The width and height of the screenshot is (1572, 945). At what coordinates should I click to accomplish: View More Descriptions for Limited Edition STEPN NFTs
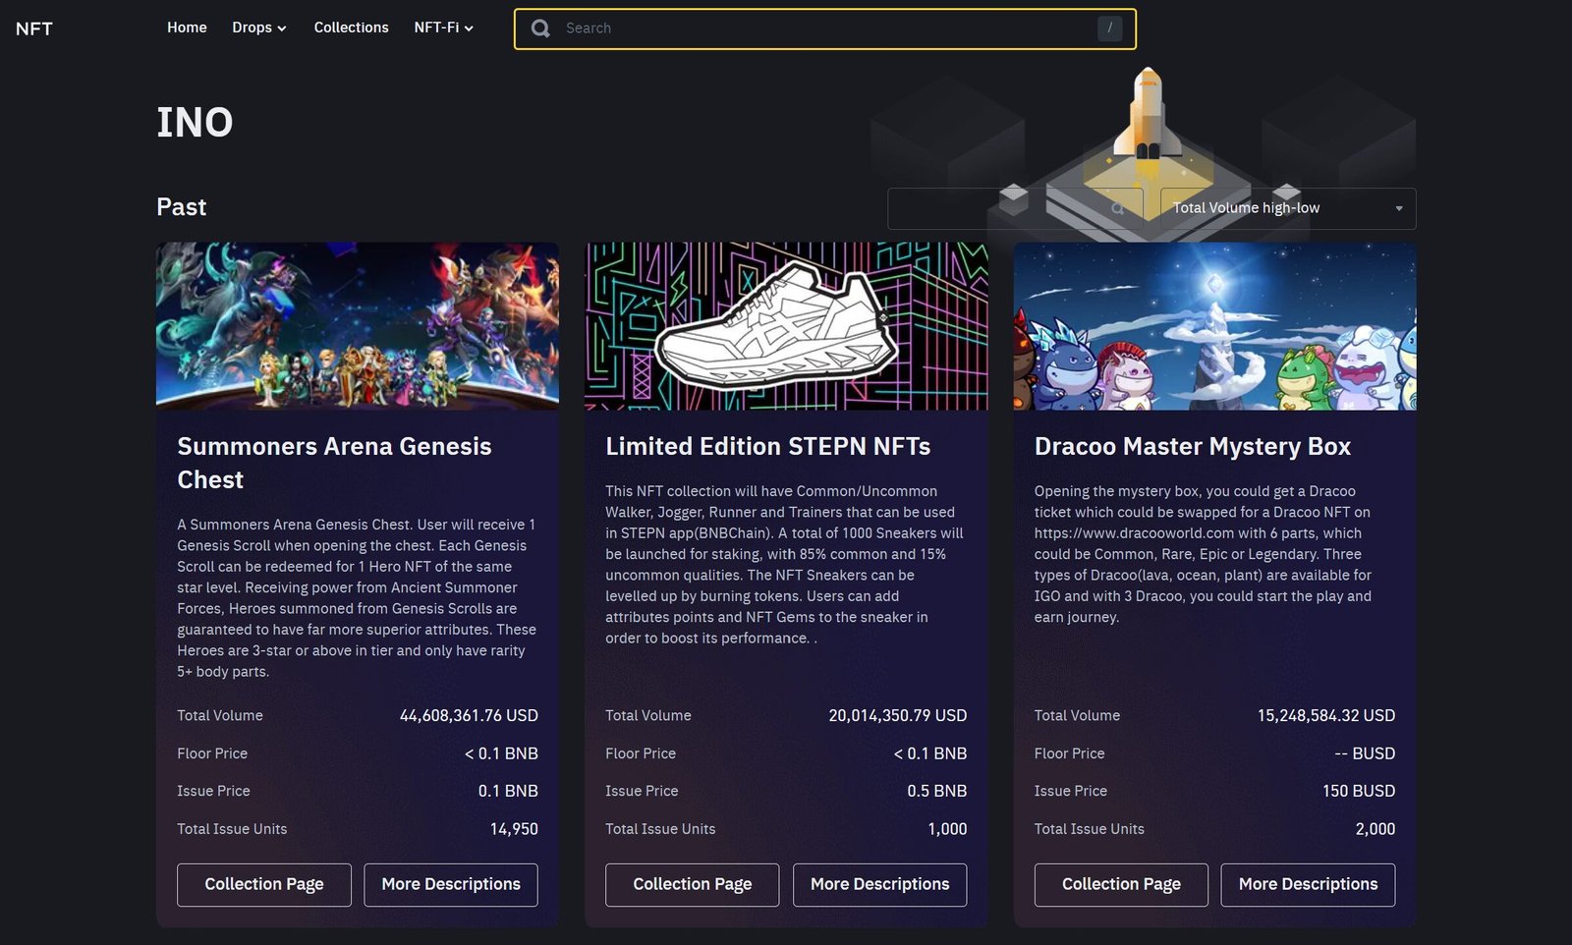tap(879, 884)
